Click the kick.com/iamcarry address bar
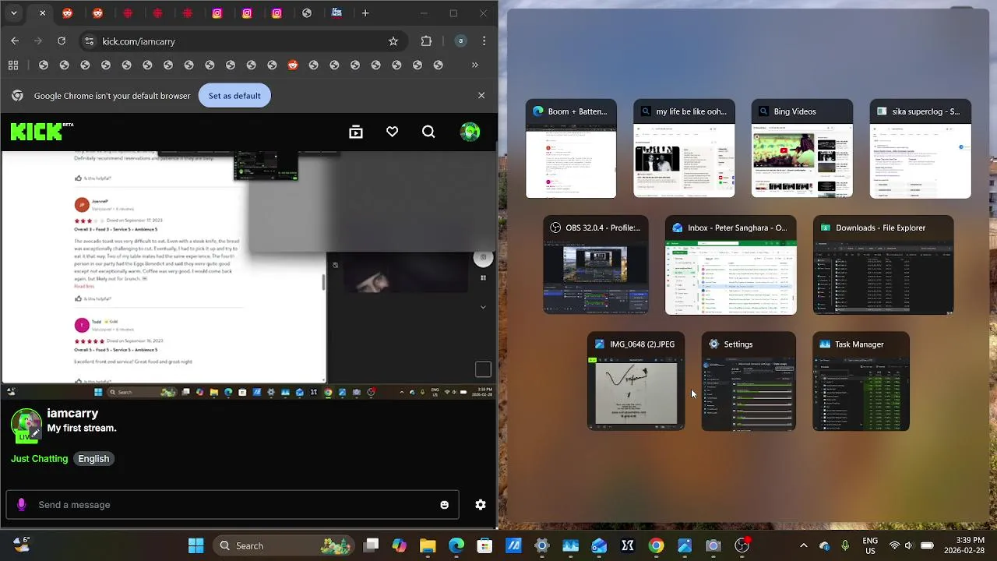997x561 pixels. tap(243, 41)
